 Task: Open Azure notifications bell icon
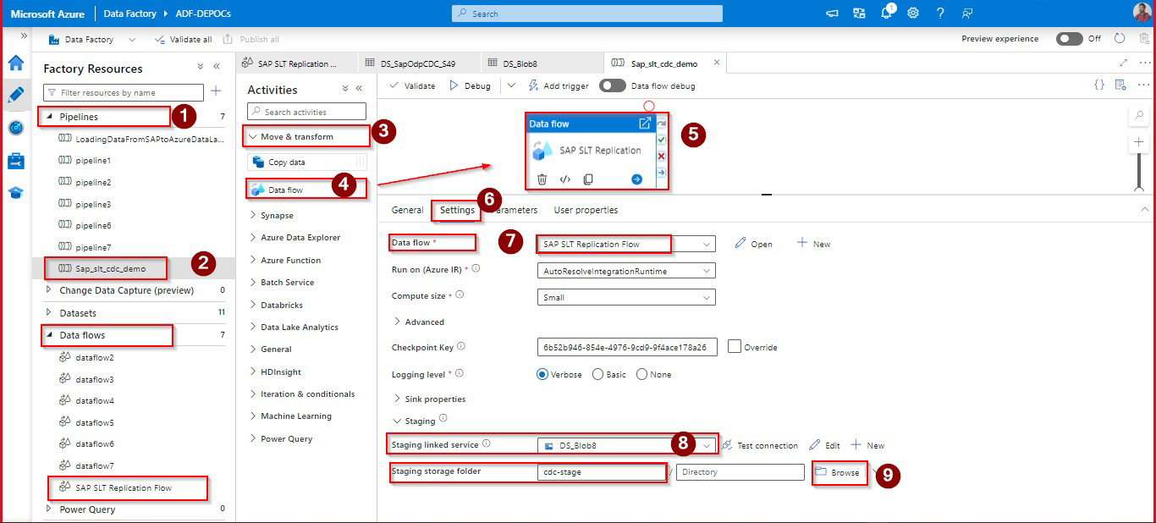[886, 14]
